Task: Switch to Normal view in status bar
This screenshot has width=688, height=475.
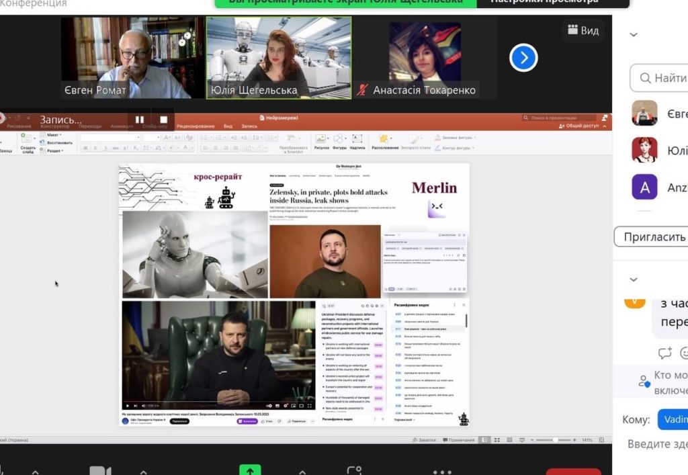Action: [484, 439]
